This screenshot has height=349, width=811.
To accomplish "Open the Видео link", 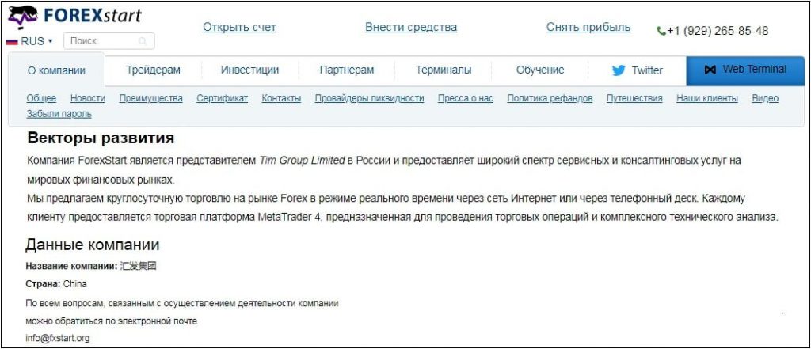I will click(765, 98).
